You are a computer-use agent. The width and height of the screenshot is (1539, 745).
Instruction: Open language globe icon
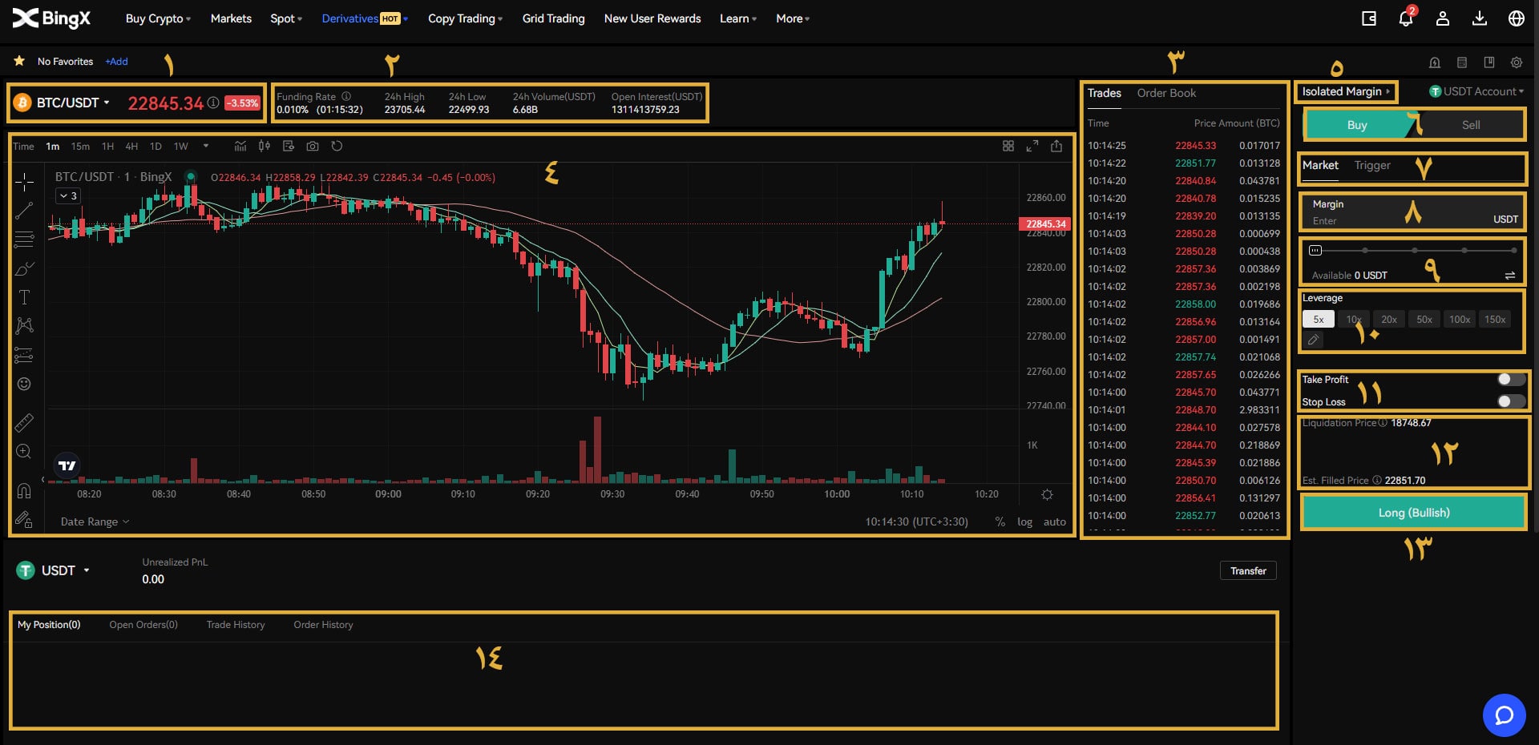click(1517, 18)
